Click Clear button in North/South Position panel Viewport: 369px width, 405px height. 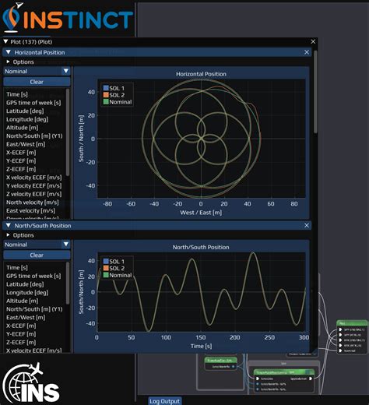(37, 255)
